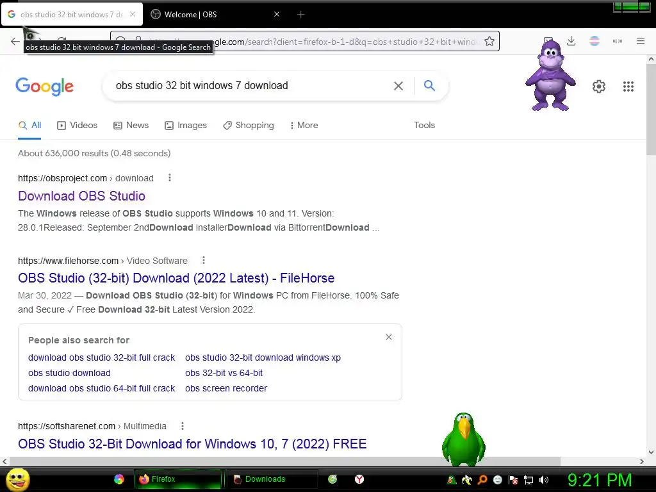Search obs studio 32-bit download windows xp

point(263,357)
